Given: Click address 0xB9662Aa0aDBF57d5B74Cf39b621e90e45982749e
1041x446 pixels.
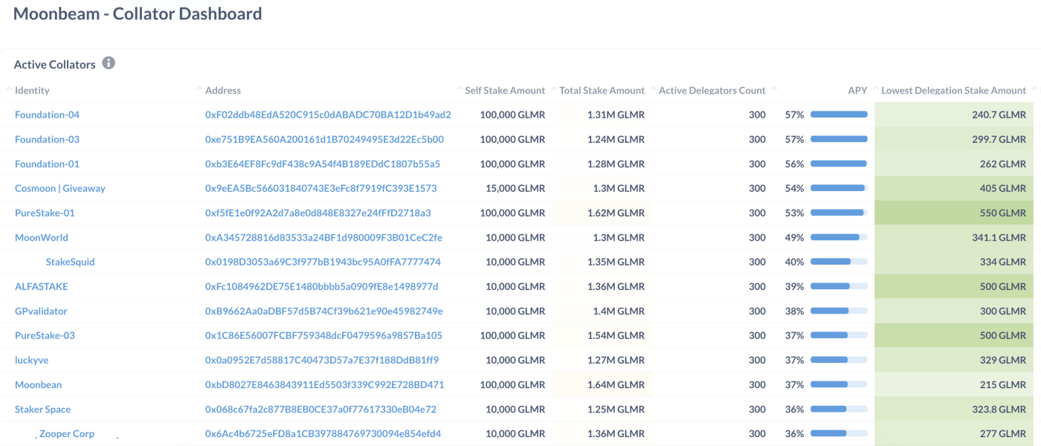Looking at the screenshot, I should coord(324,311).
